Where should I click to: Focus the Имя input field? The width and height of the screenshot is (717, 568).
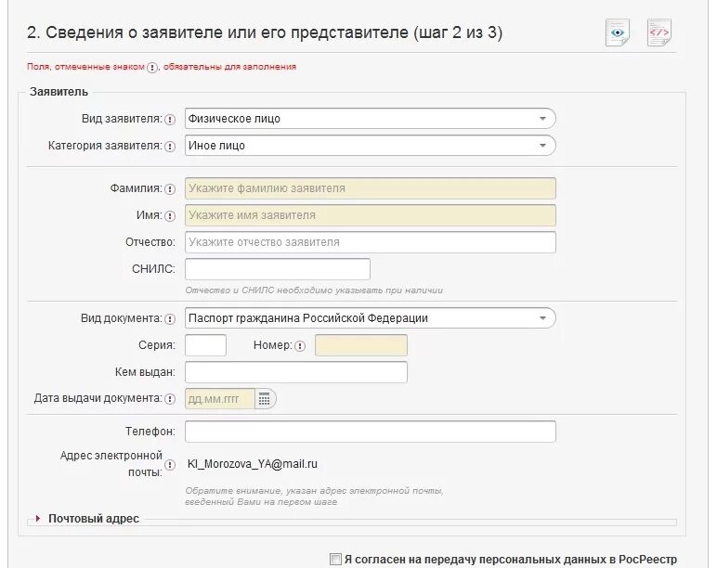(371, 215)
